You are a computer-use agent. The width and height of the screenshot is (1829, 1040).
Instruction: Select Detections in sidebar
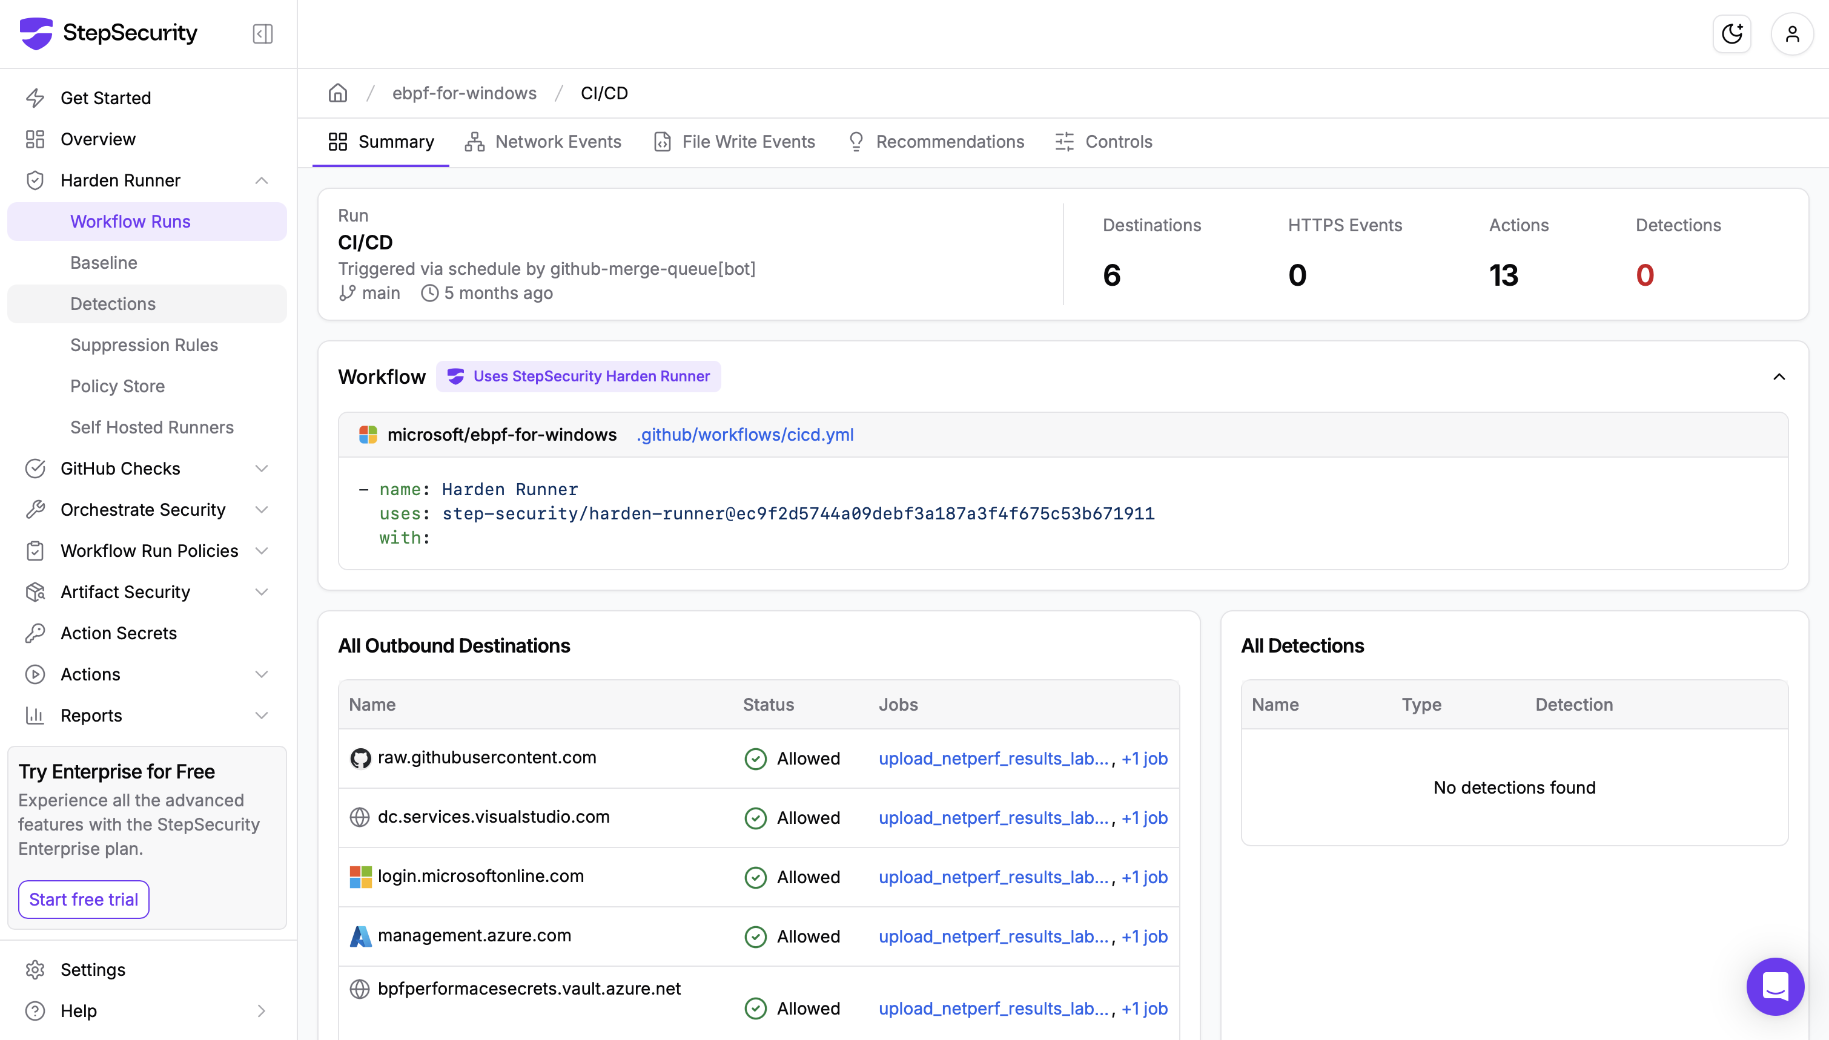pyautogui.click(x=113, y=303)
